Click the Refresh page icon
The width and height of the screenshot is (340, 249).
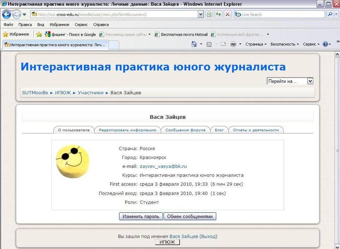pos(218,14)
